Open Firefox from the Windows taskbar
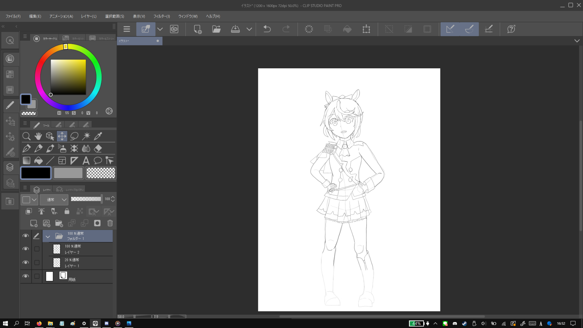The height and width of the screenshot is (328, 583). click(x=39, y=323)
